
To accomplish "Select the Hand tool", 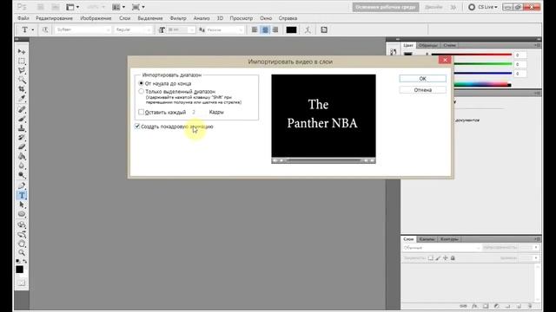I will coord(22,244).
